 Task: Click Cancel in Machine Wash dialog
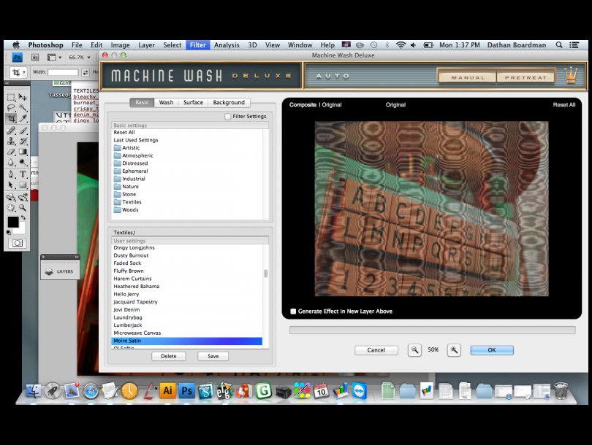pyautogui.click(x=376, y=350)
